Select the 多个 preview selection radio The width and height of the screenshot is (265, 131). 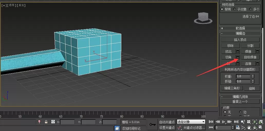coord(250,9)
